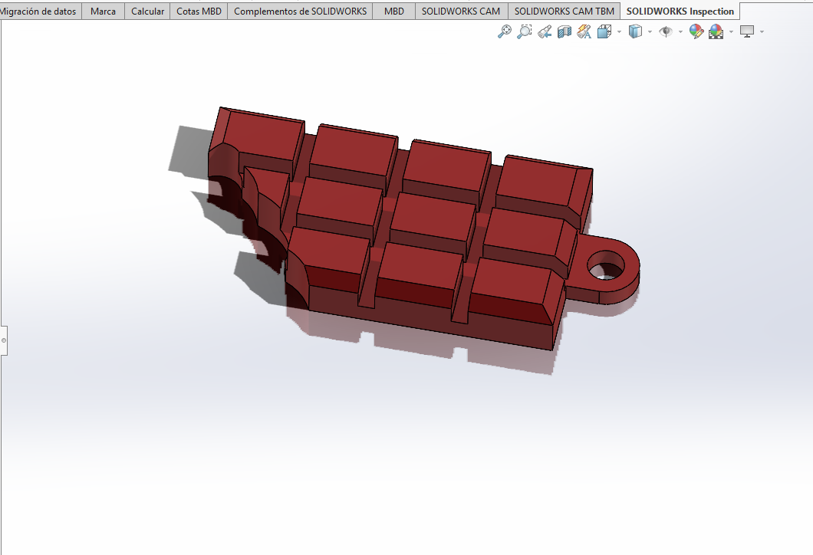Expand the Display Style dropdown arrow
The height and width of the screenshot is (555, 813).
coord(650,32)
